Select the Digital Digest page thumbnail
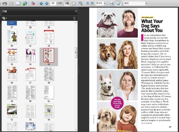179x132 pixels. (x=30, y=127)
